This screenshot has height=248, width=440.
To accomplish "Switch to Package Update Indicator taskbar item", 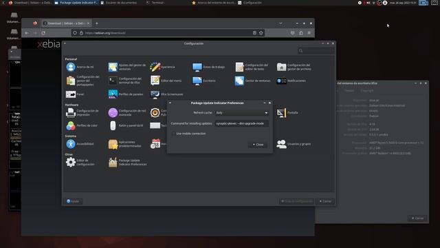I will (76, 3).
